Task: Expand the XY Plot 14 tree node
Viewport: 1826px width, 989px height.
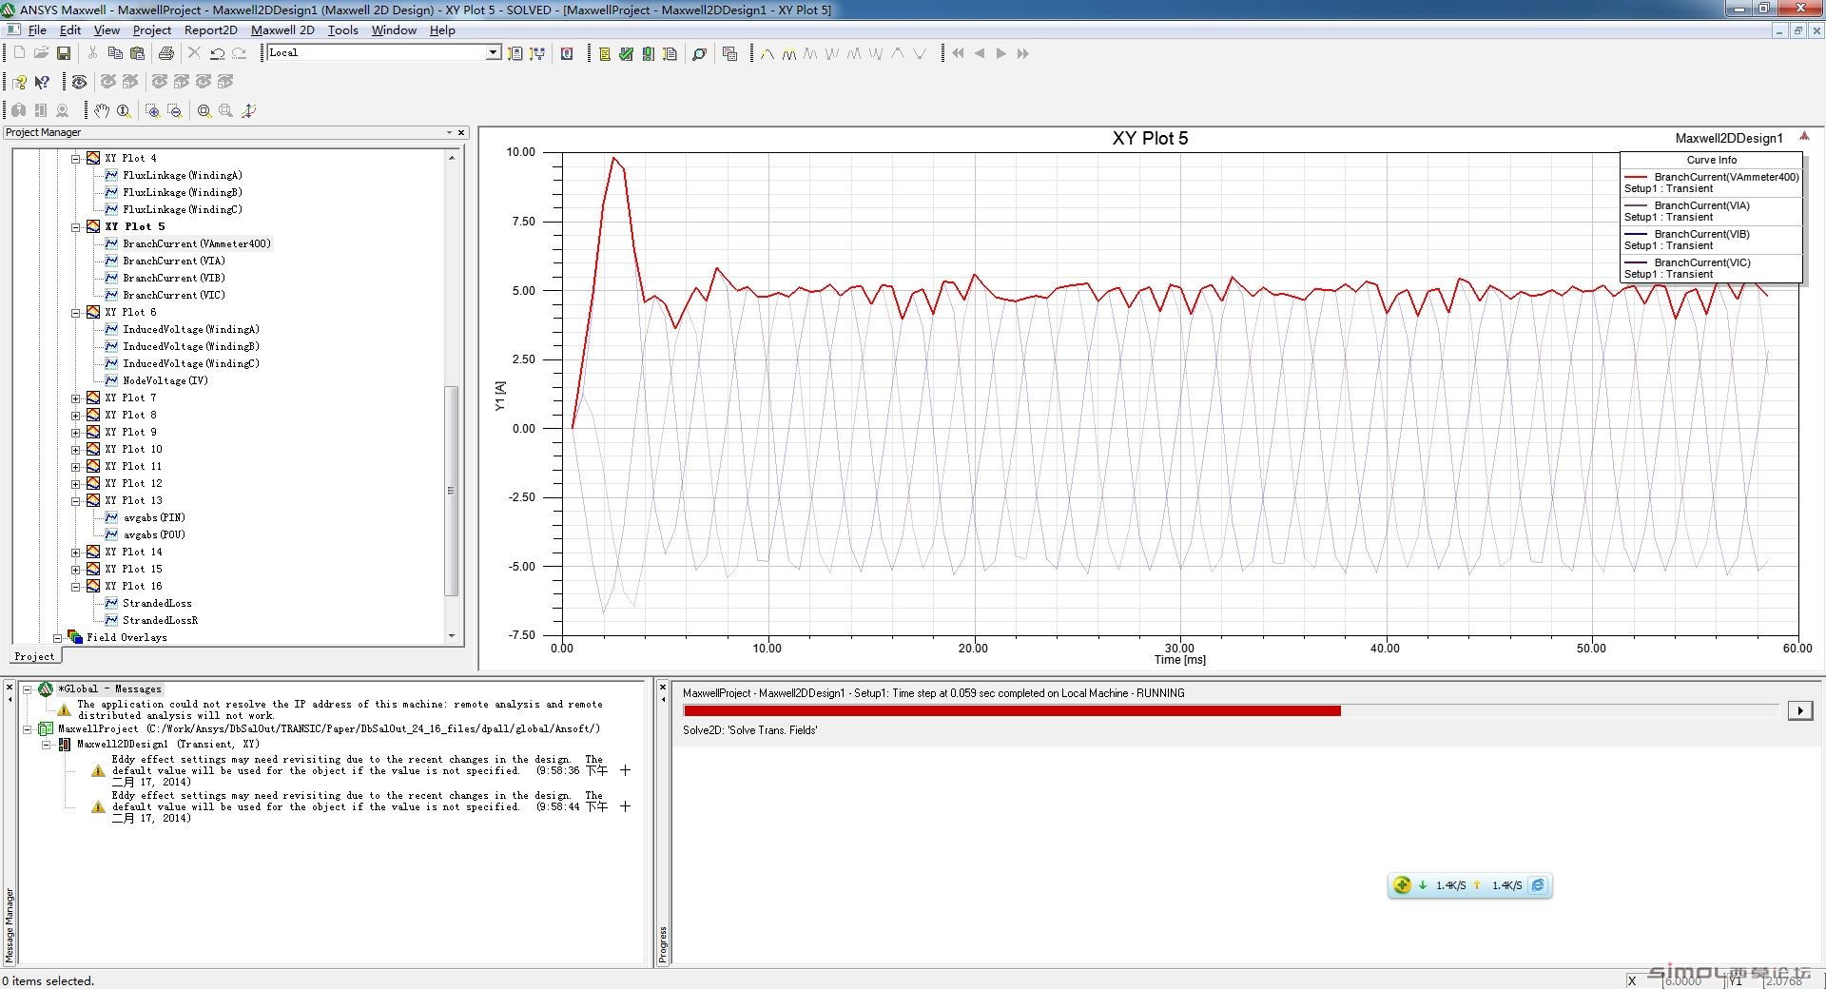Action: 76,553
